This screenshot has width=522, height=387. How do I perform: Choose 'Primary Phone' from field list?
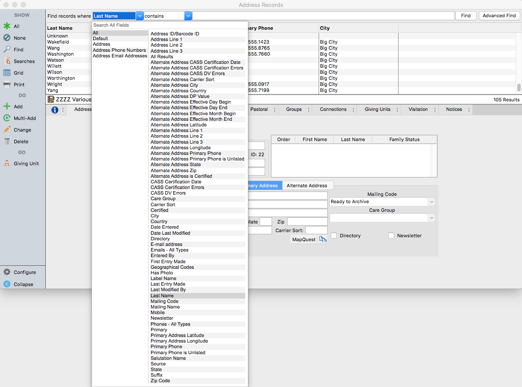coord(166,346)
